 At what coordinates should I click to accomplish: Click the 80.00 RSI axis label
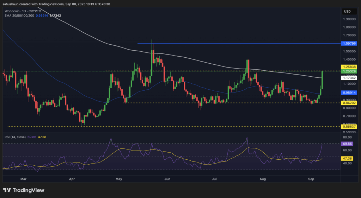click(347, 138)
